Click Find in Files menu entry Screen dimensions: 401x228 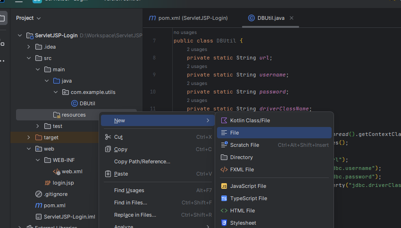(x=131, y=203)
